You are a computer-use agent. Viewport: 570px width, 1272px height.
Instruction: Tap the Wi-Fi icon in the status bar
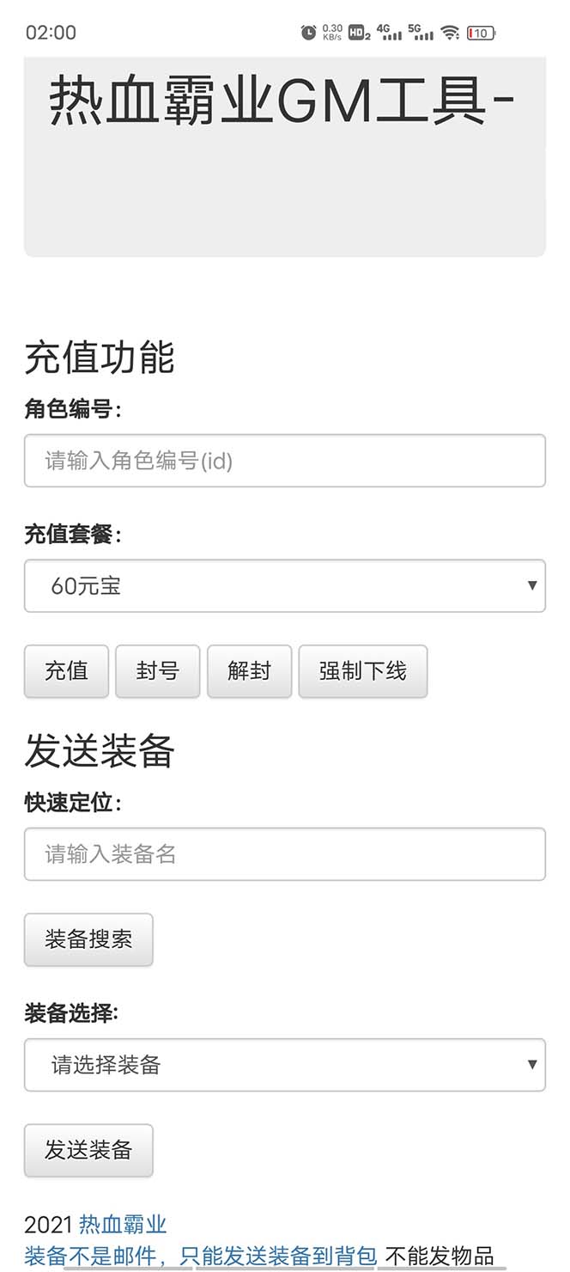pos(451,31)
